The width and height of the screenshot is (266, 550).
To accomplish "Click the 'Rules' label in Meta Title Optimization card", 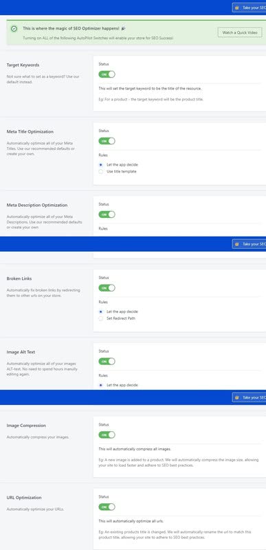I will pos(103,155).
